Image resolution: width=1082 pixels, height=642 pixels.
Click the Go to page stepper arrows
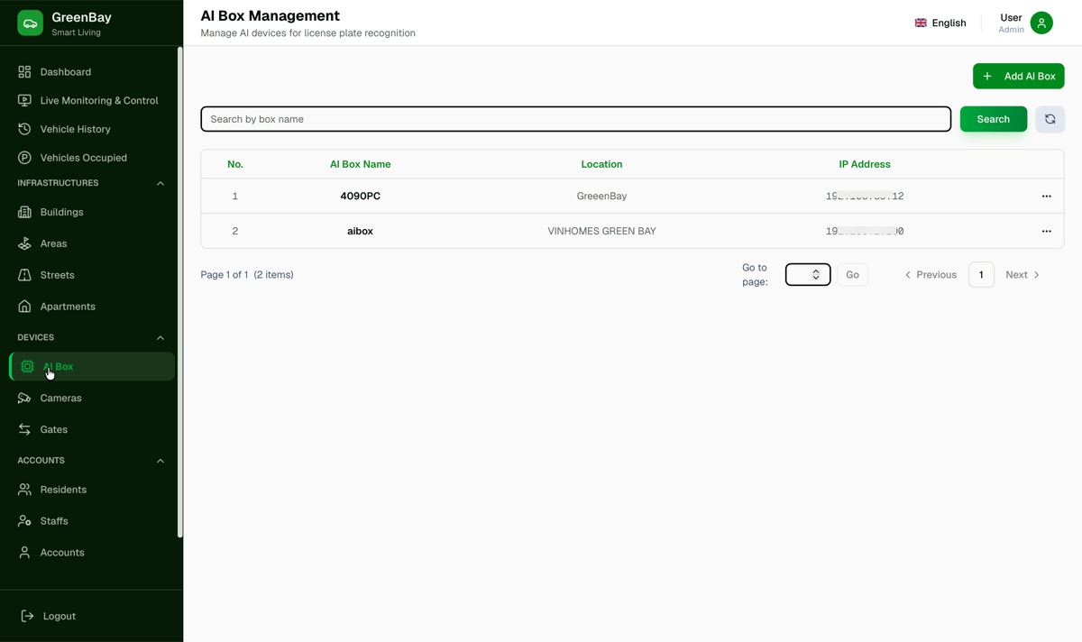[x=816, y=274]
